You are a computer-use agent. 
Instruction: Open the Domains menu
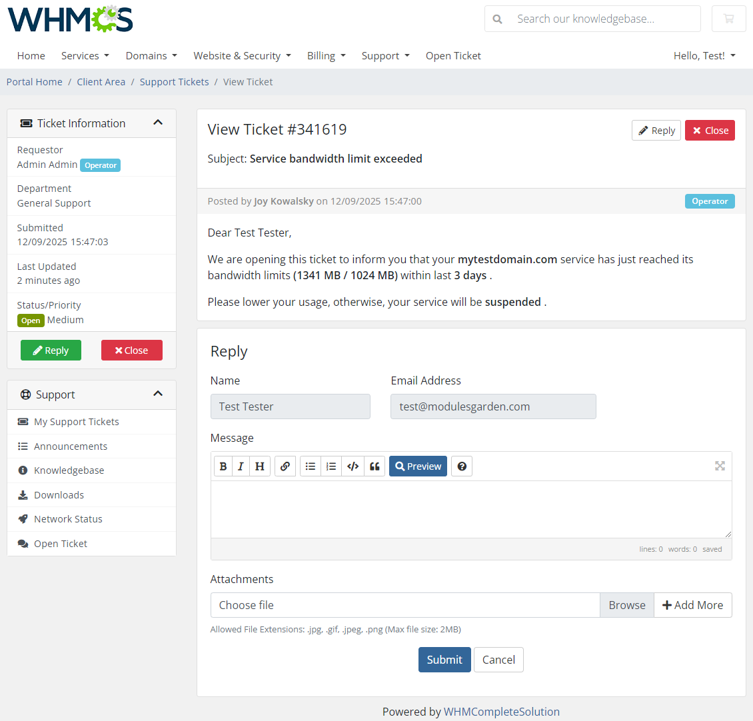(x=151, y=55)
